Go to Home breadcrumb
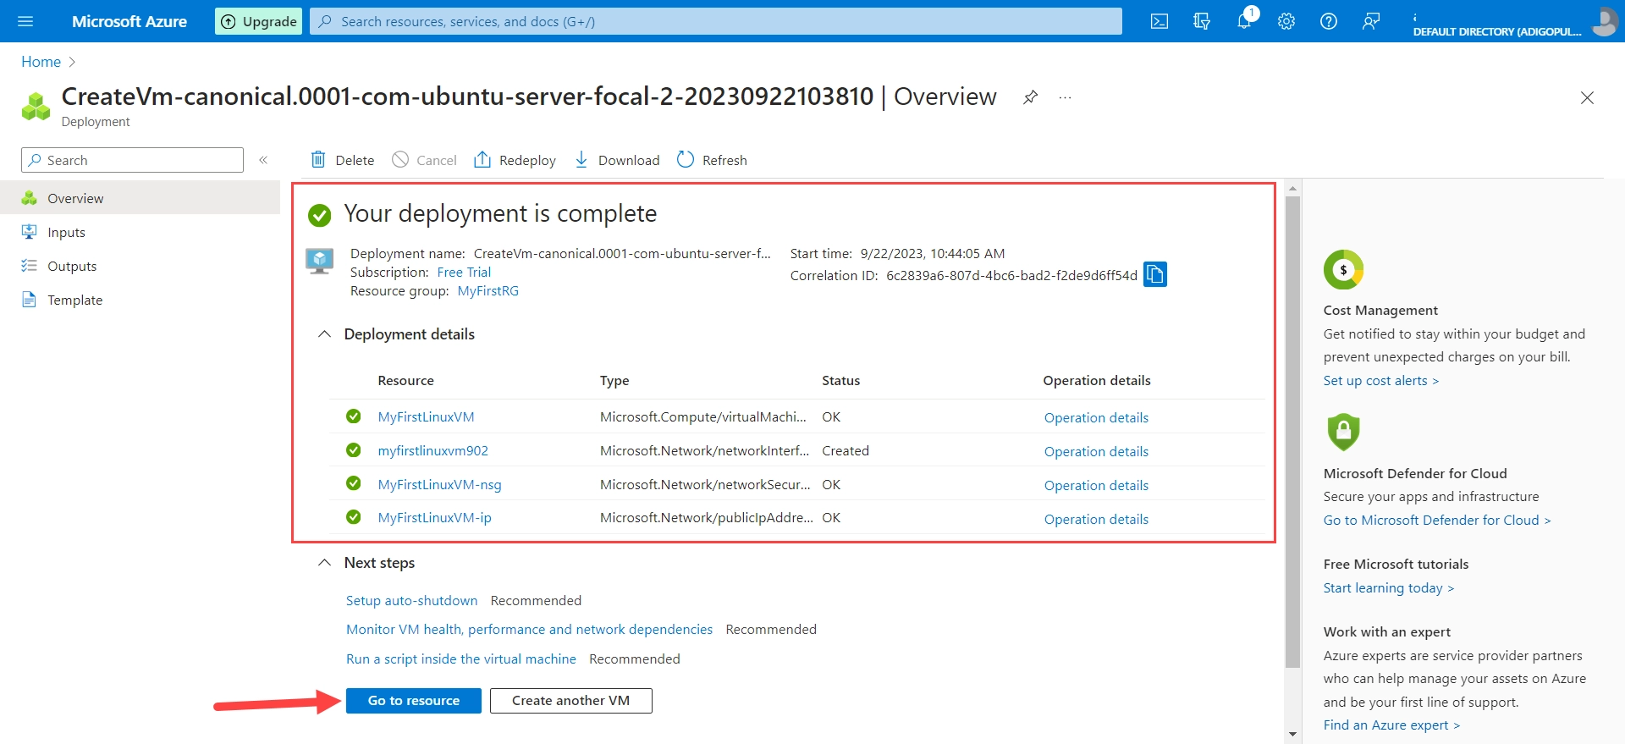 click(41, 62)
